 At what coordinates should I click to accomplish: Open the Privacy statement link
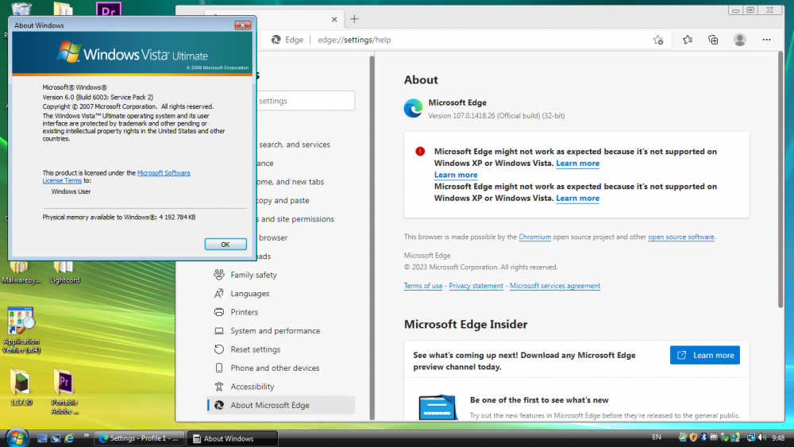pyautogui.click(x=476, y=286)
